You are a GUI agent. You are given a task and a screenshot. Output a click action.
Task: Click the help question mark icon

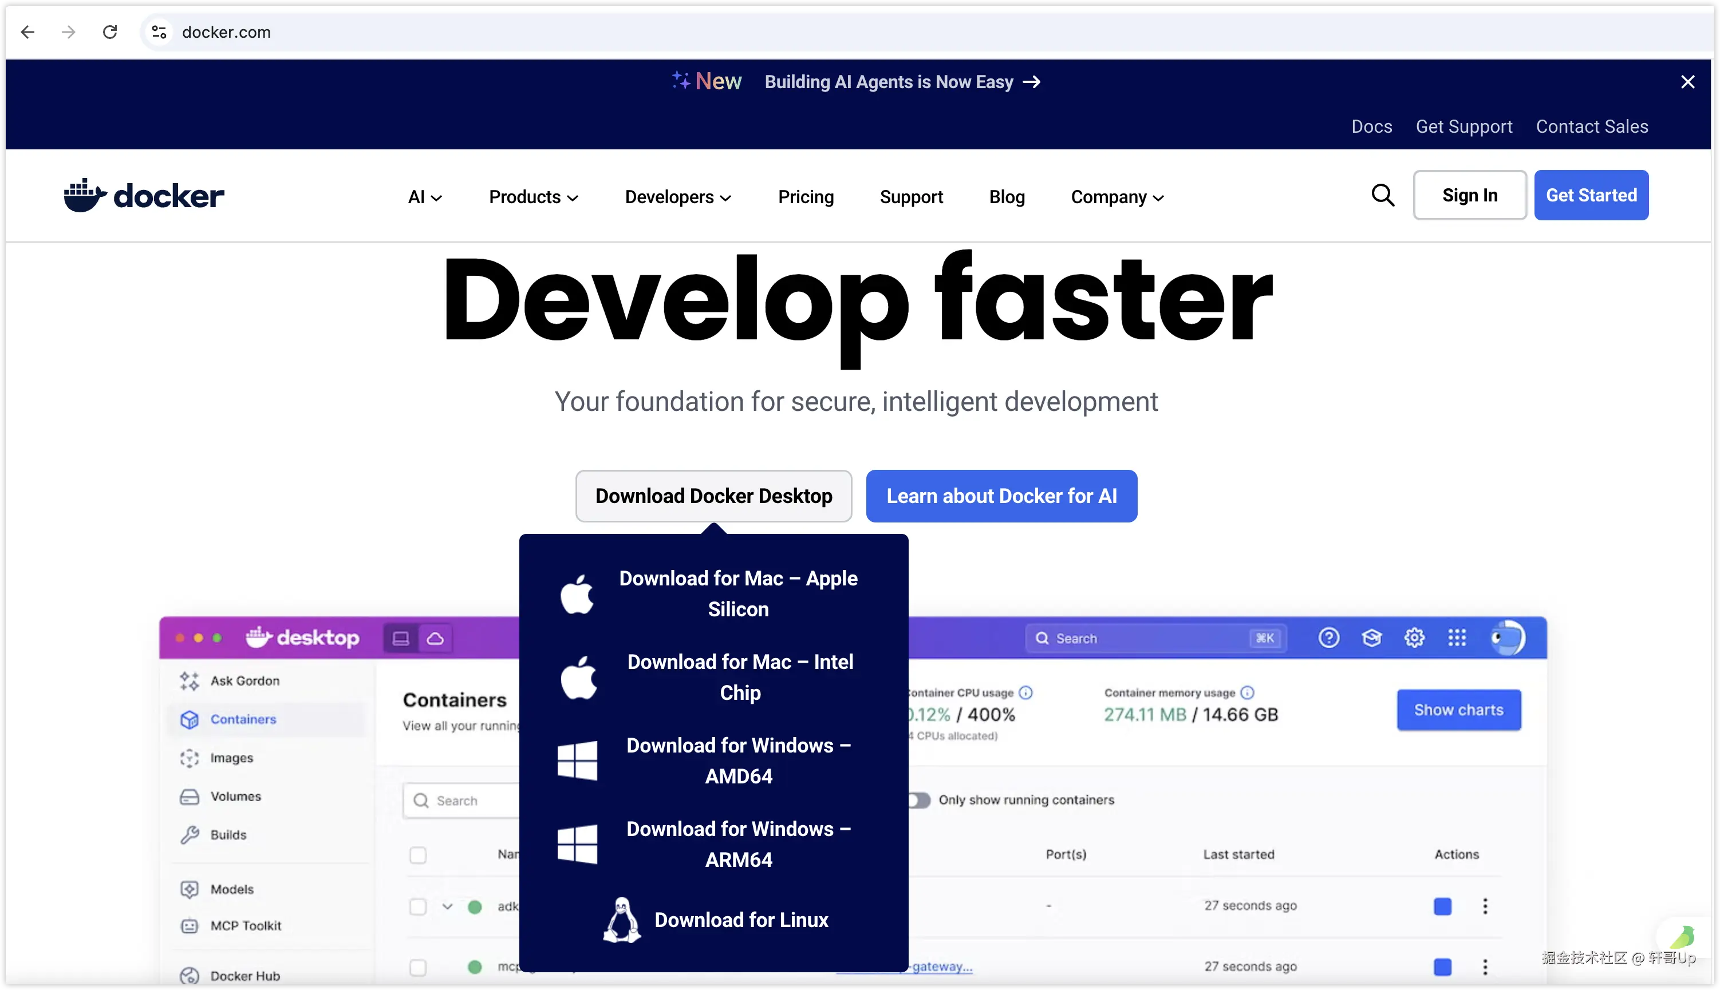point(1328,638)
